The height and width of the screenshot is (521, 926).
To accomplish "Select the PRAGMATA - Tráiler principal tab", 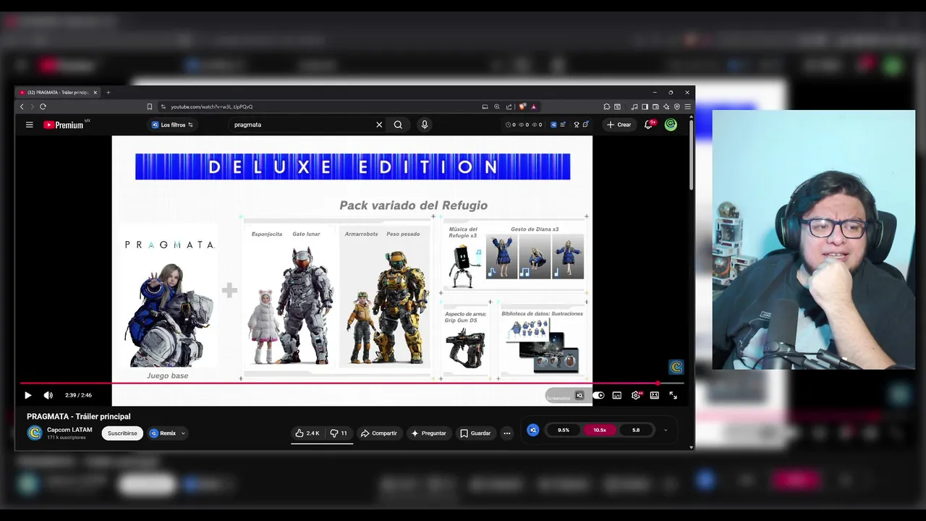I will [56, 92].
